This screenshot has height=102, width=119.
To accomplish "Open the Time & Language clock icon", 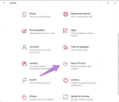I will coord(66,47).
